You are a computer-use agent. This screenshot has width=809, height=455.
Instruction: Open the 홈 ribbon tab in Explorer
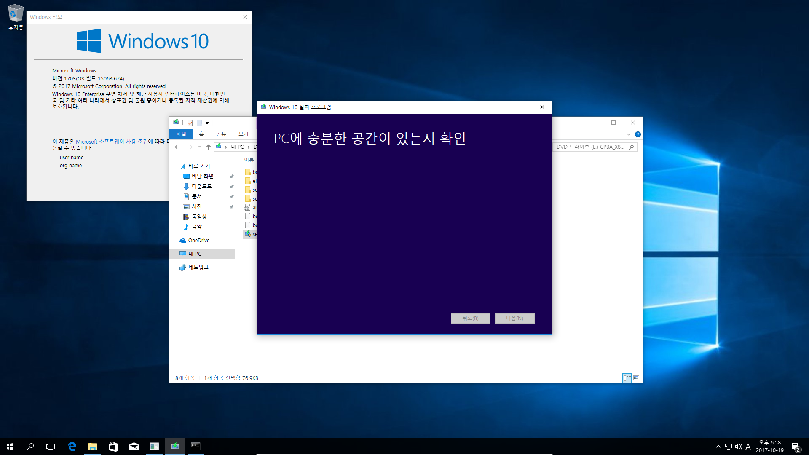point(201,134)
